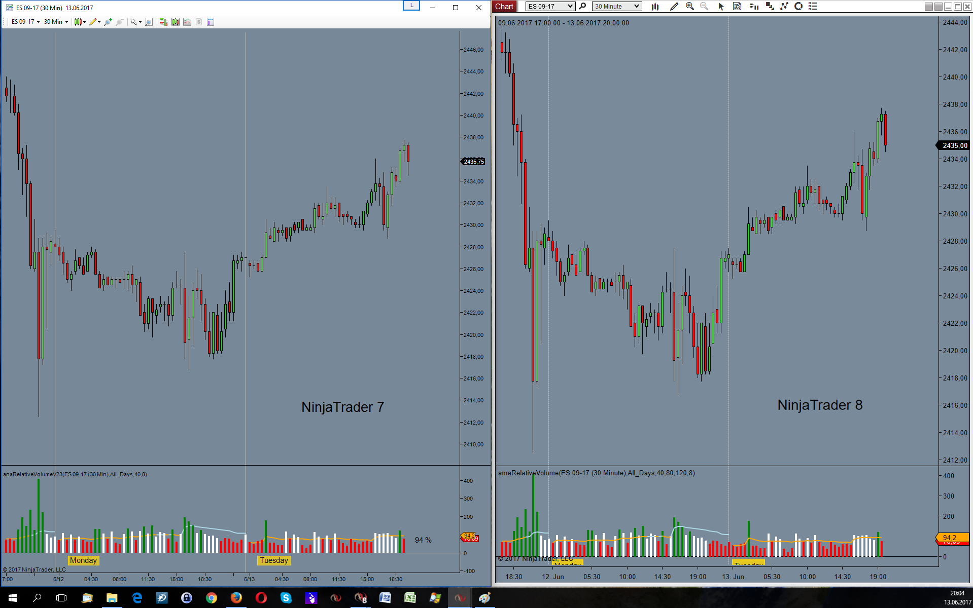Click the 94 % text in NinjaTrader 7
The height and width of the screenshot is (608, 973).
coord(423,540)
